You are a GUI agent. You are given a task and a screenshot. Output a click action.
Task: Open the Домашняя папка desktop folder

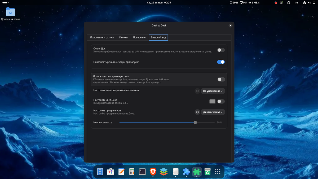[x=11, y=14]
